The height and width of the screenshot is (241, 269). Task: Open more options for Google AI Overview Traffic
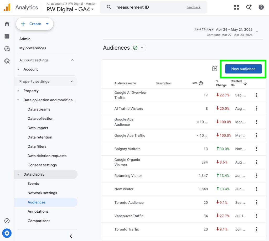tap(256, 95)
